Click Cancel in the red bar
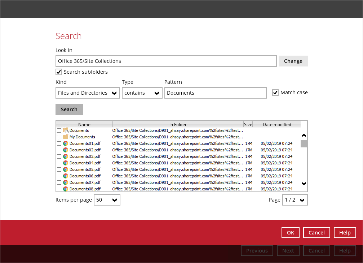Screen dimensions: 363x263 point(316,233)
